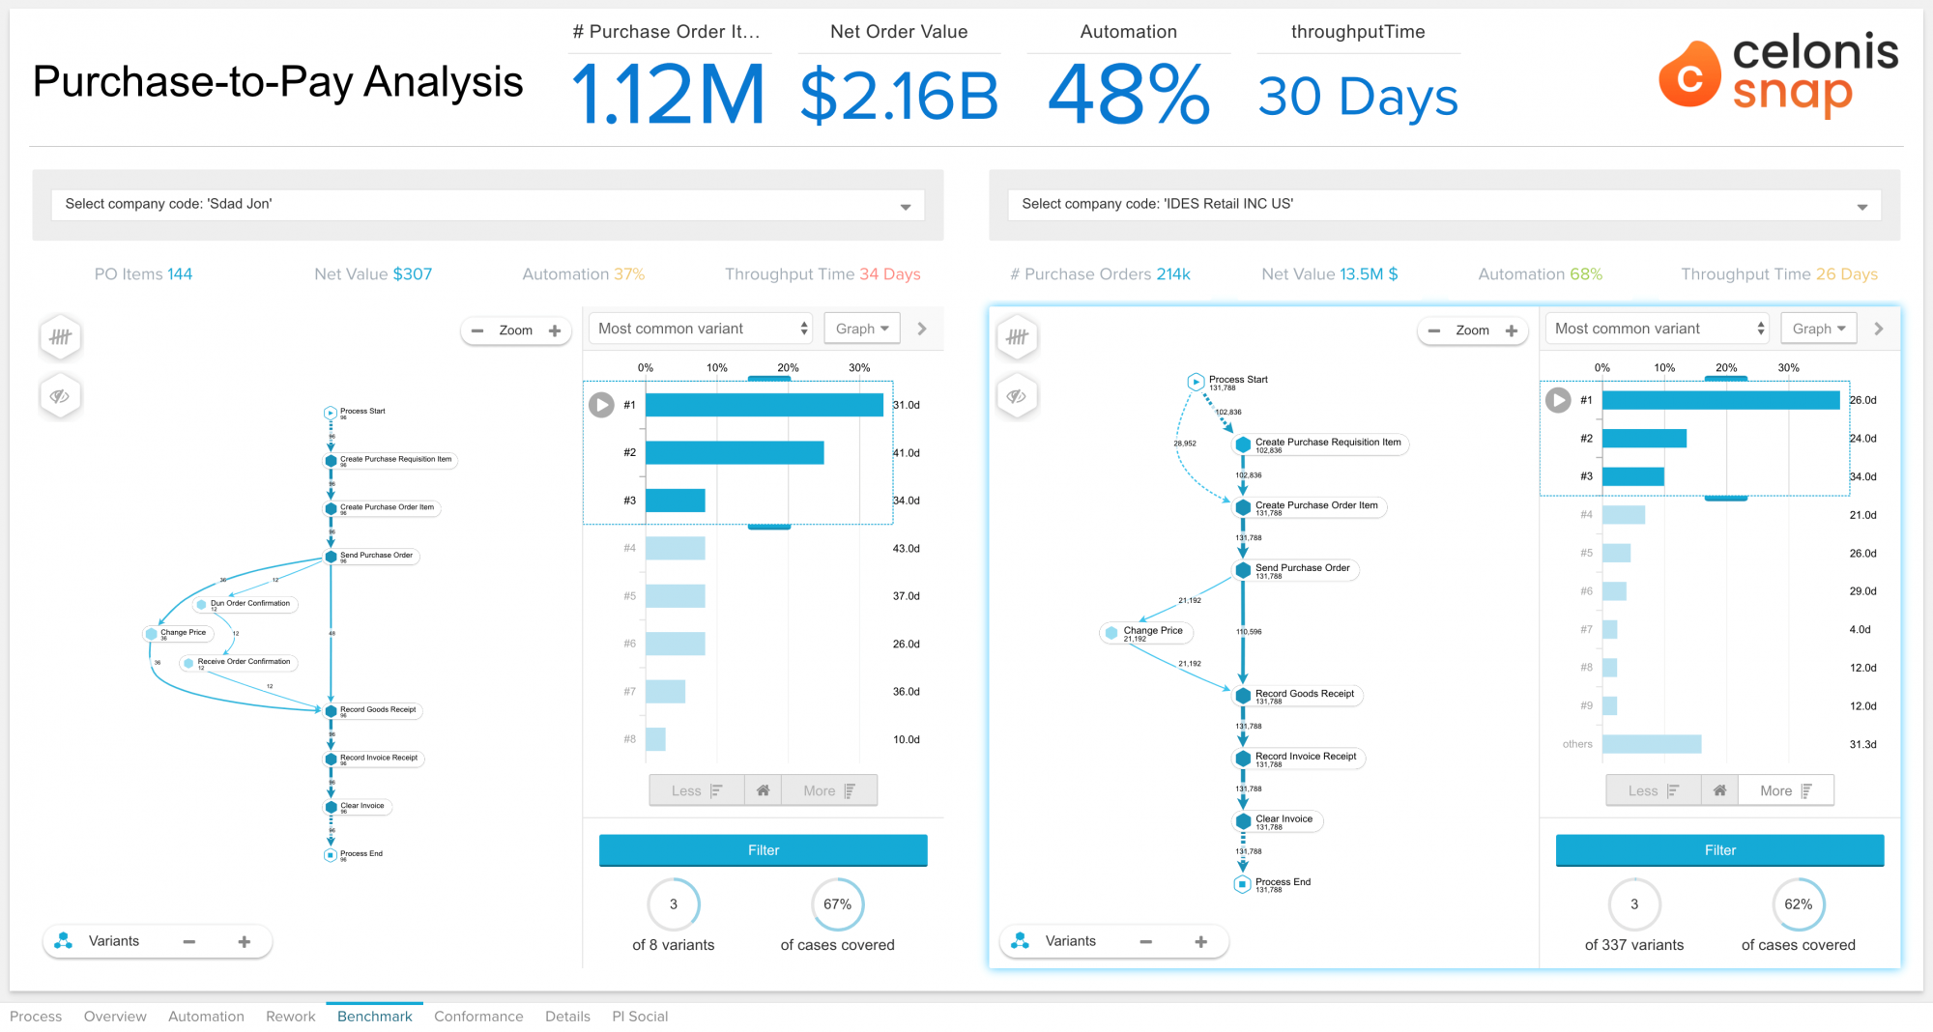
Task: Toggle hidden activities eye icon in left panel
Action: 60,396
